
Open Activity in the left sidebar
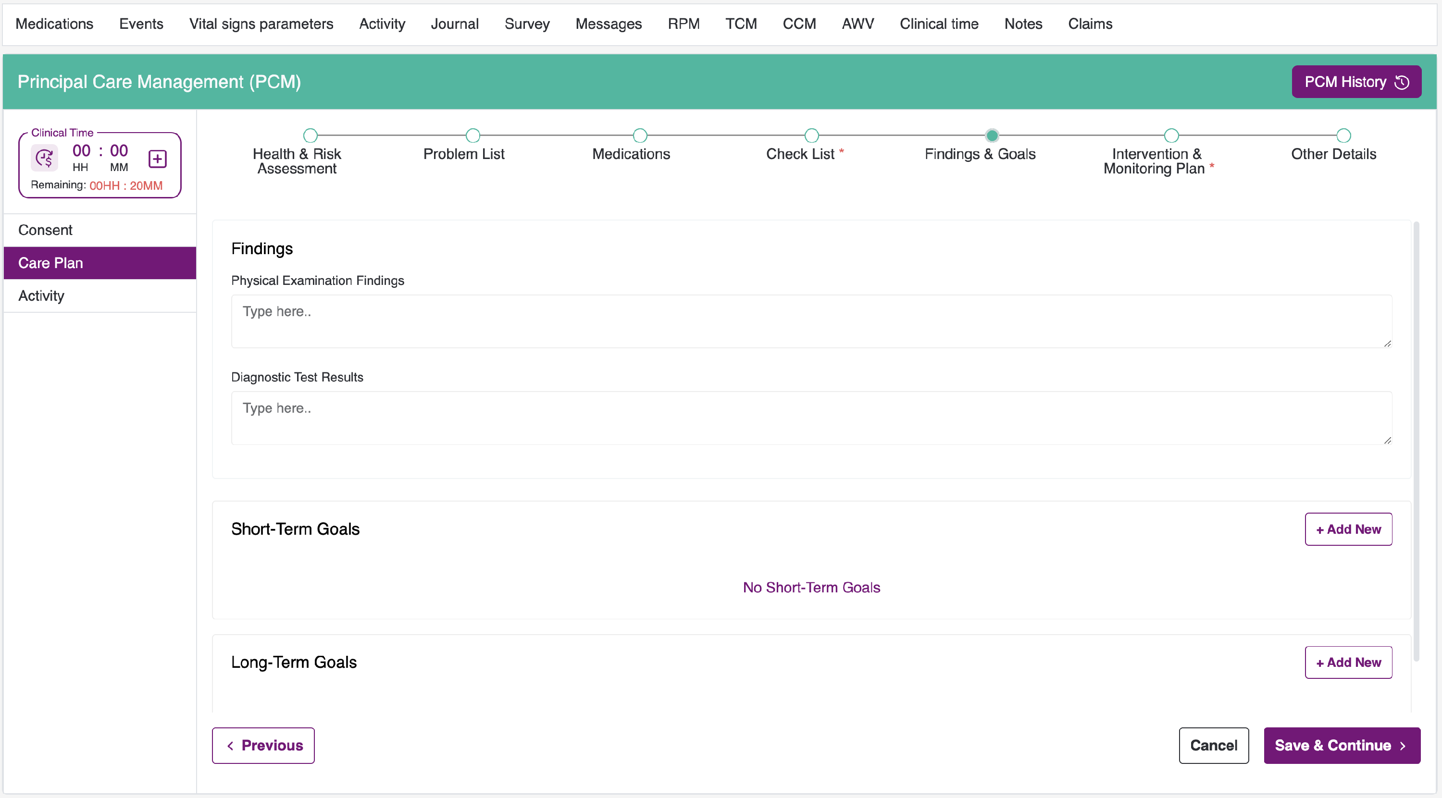click(41, 295)
